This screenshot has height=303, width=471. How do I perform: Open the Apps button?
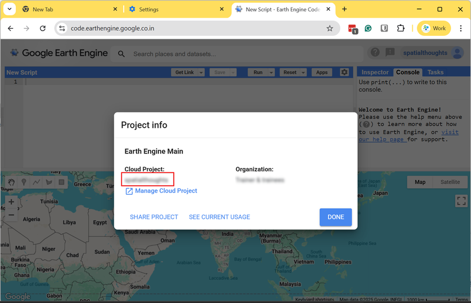click(x=321, y=72)
